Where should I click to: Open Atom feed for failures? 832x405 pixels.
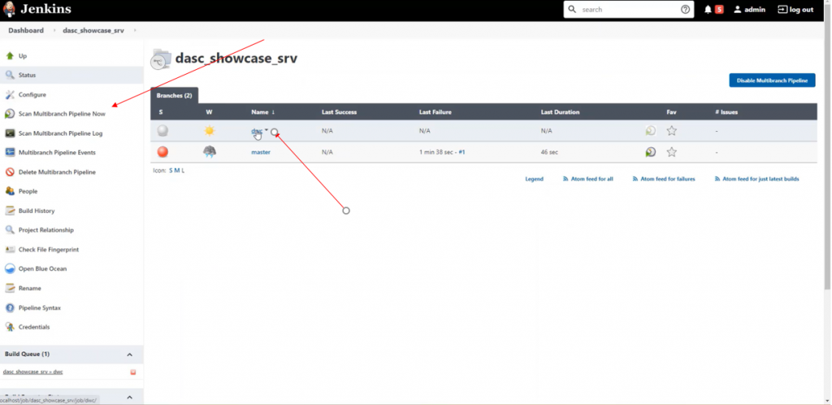point(664,179)
